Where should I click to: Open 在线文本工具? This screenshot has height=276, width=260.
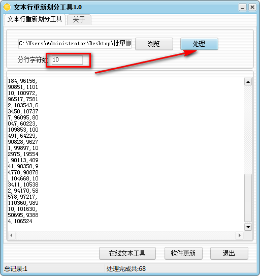point(127,253)
